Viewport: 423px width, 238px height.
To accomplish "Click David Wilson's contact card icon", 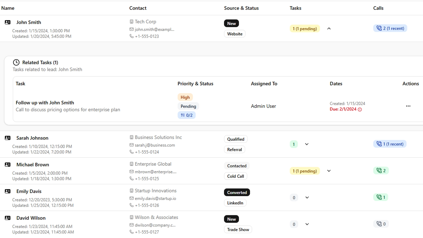I will tap(8, 218).
